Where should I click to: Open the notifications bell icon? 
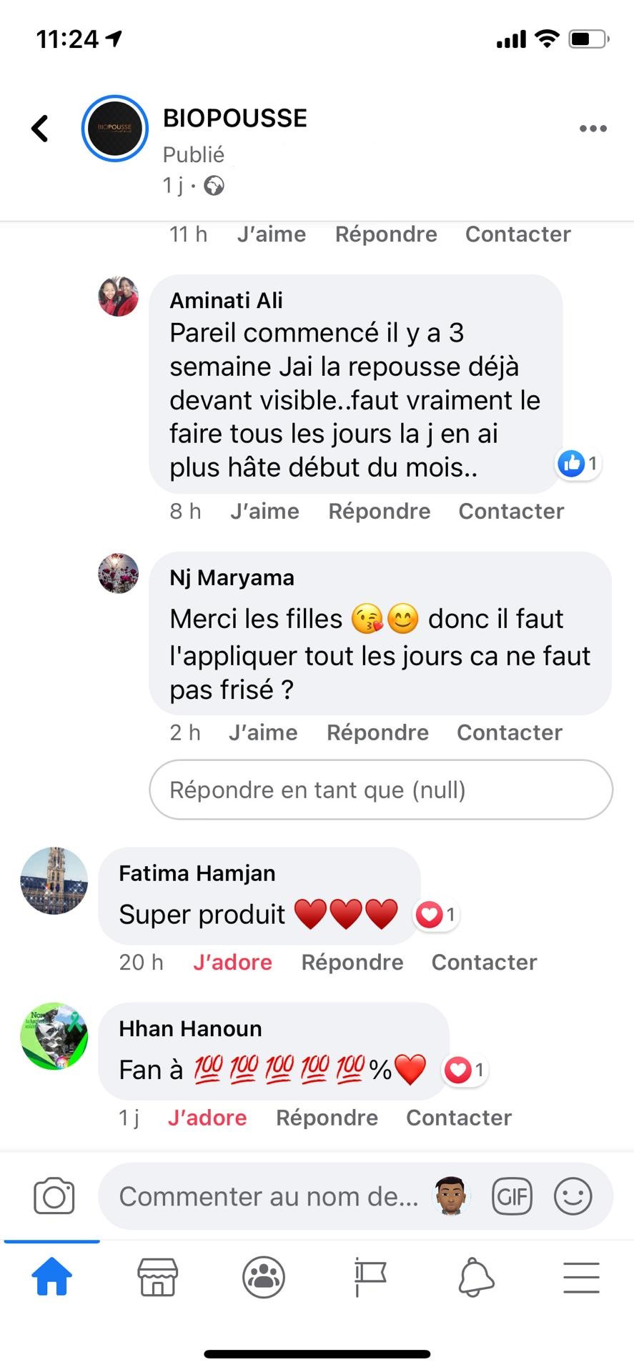[476, 1278]
